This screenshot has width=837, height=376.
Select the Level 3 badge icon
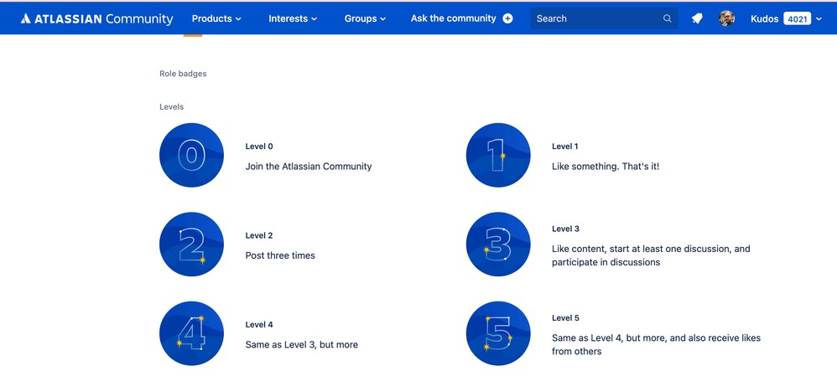tap(498, 245)
